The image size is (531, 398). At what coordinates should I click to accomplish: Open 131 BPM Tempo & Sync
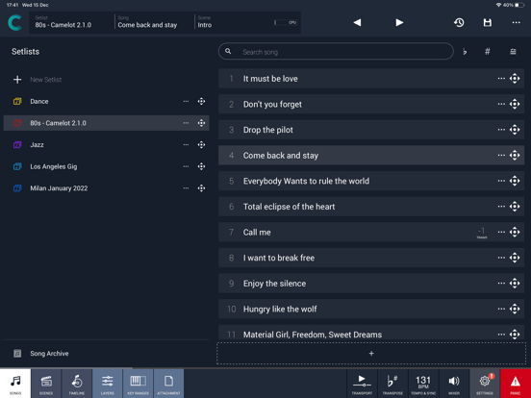pyautogui.click(x=423, y=384)
